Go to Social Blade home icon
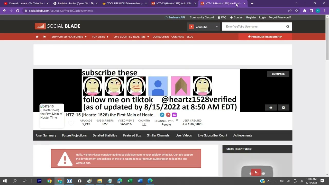 click(37, 37)
